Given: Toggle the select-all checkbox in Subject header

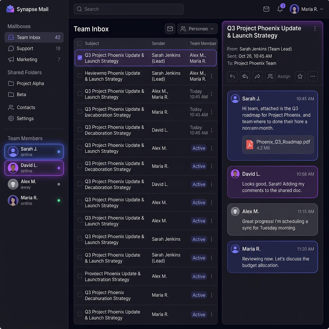Looking at the screenshot, I should pos(80,43).
